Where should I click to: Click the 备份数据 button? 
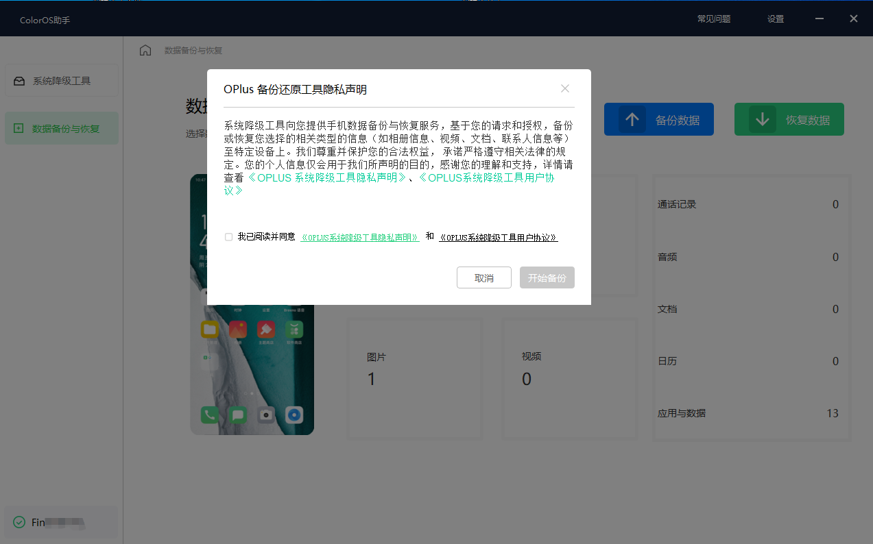pyautogui.click(x=659, y=119)
